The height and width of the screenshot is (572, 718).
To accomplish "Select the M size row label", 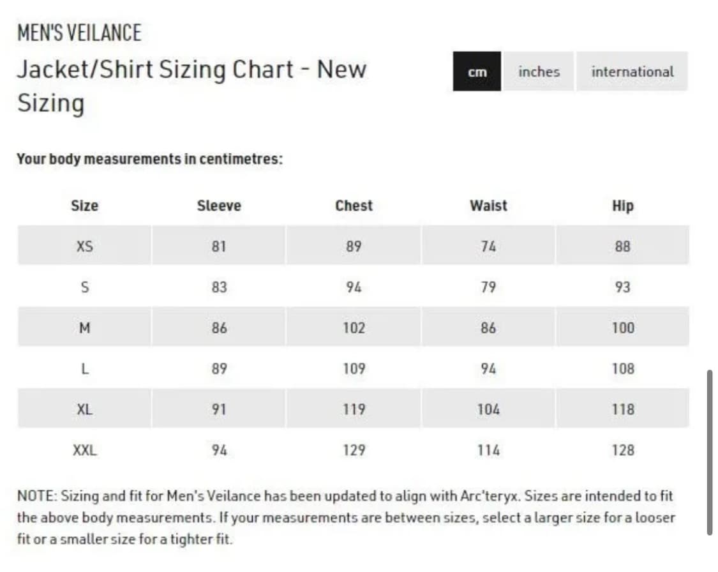I will pyautogui.click(x=84, y=327).
